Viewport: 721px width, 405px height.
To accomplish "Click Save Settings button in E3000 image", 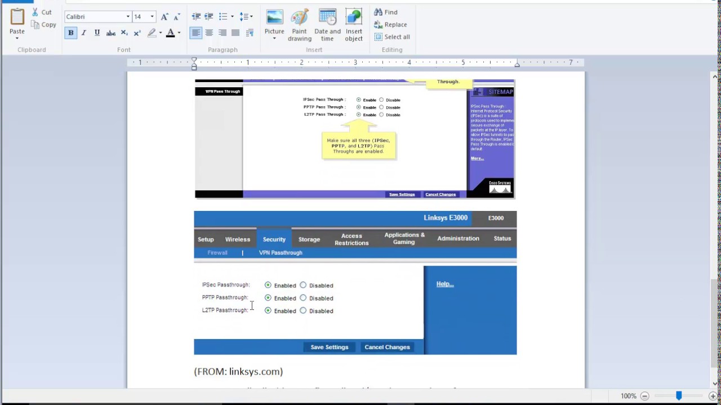I will [330, 347].
